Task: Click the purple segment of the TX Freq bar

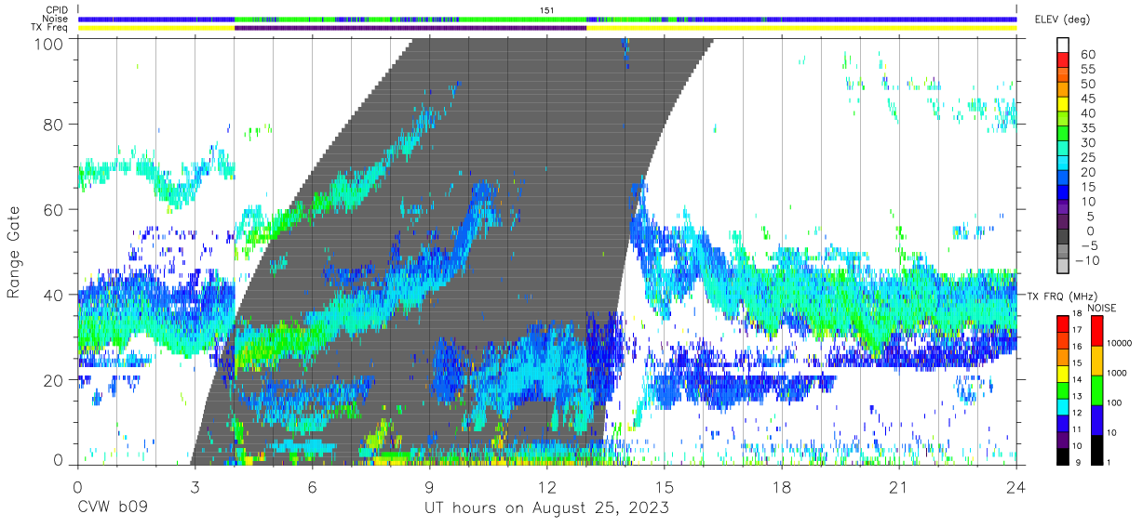Action: [410, 28]
